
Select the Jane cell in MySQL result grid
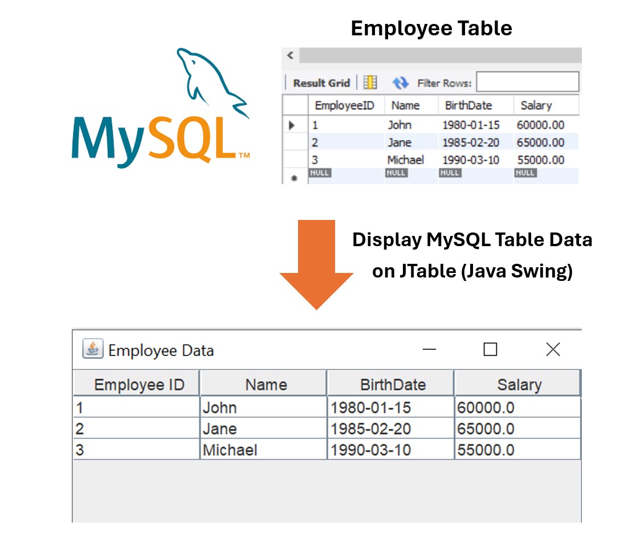(x=411, y=142)
